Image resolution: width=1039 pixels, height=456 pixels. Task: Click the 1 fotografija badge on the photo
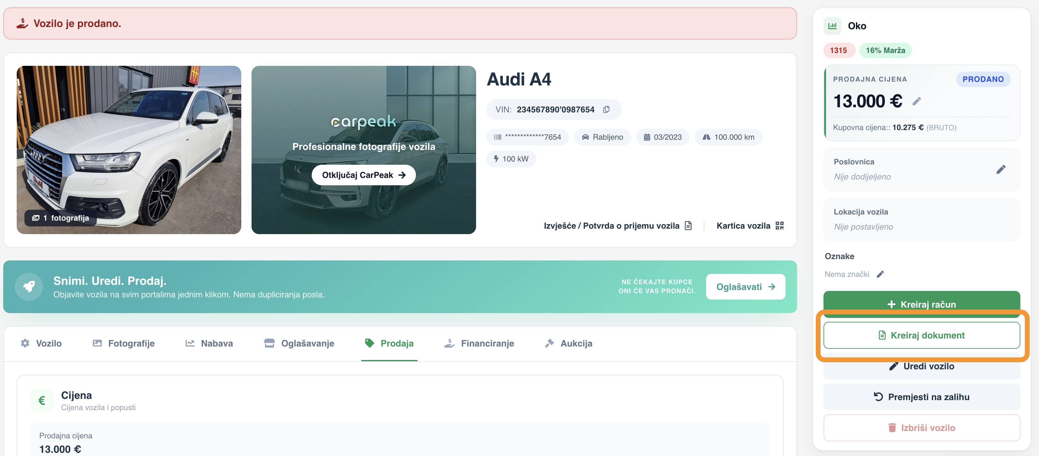click(60, 218)
